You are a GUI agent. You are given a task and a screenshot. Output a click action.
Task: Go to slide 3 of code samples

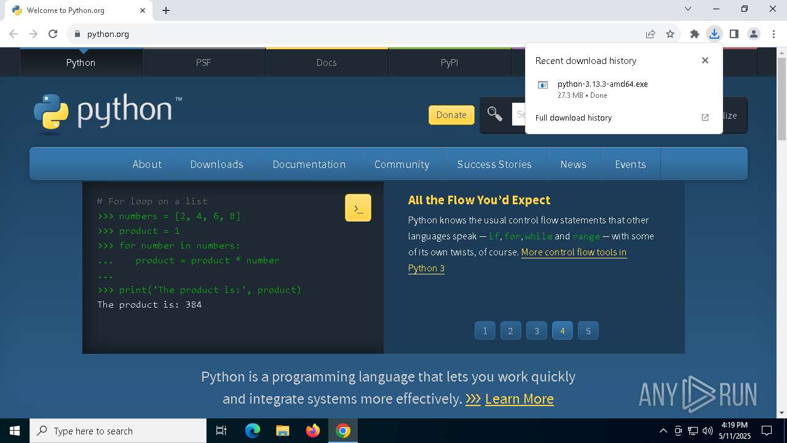coord(536,330)
